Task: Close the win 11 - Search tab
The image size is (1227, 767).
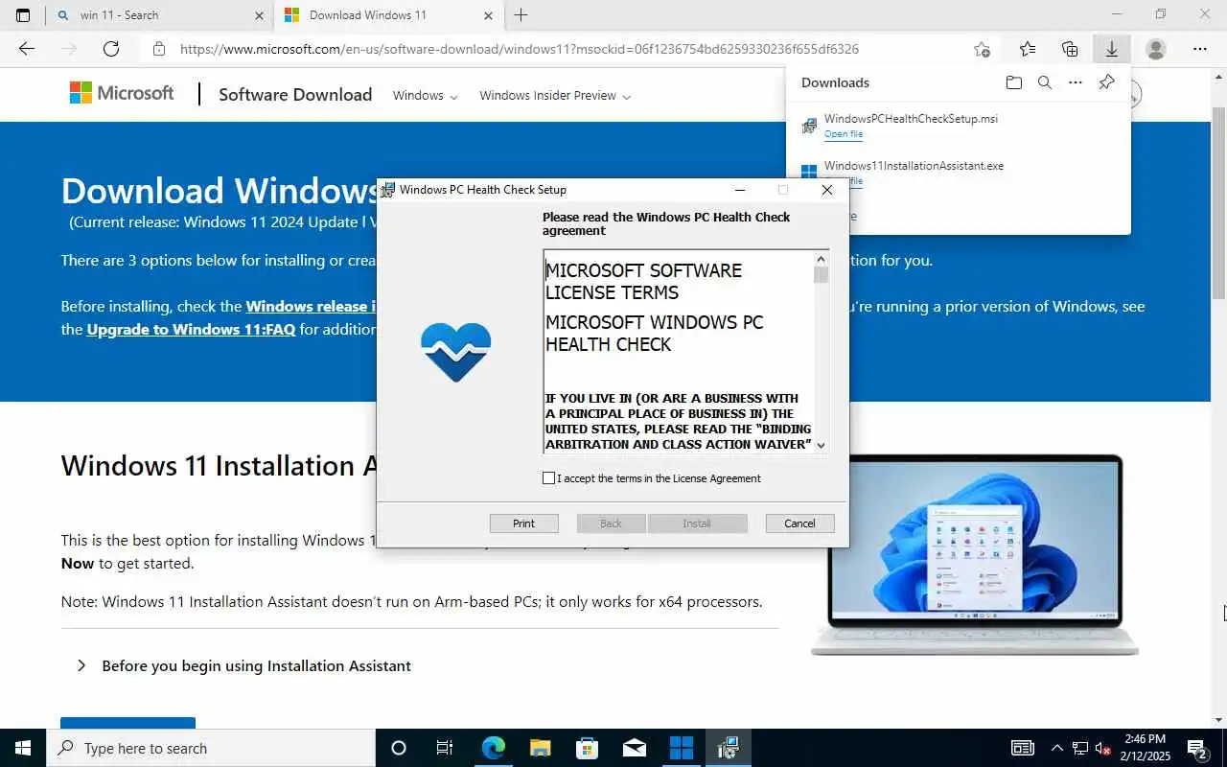Action: tap(259, 15)
